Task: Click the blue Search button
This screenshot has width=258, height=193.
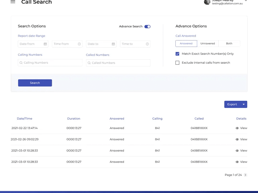Action: [x=35, y=83]
